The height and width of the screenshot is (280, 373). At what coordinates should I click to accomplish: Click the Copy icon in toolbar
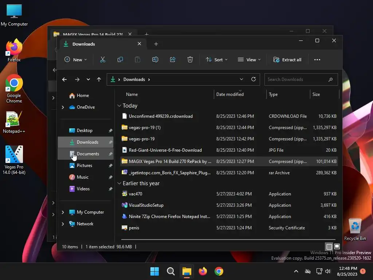coord(120,59)
